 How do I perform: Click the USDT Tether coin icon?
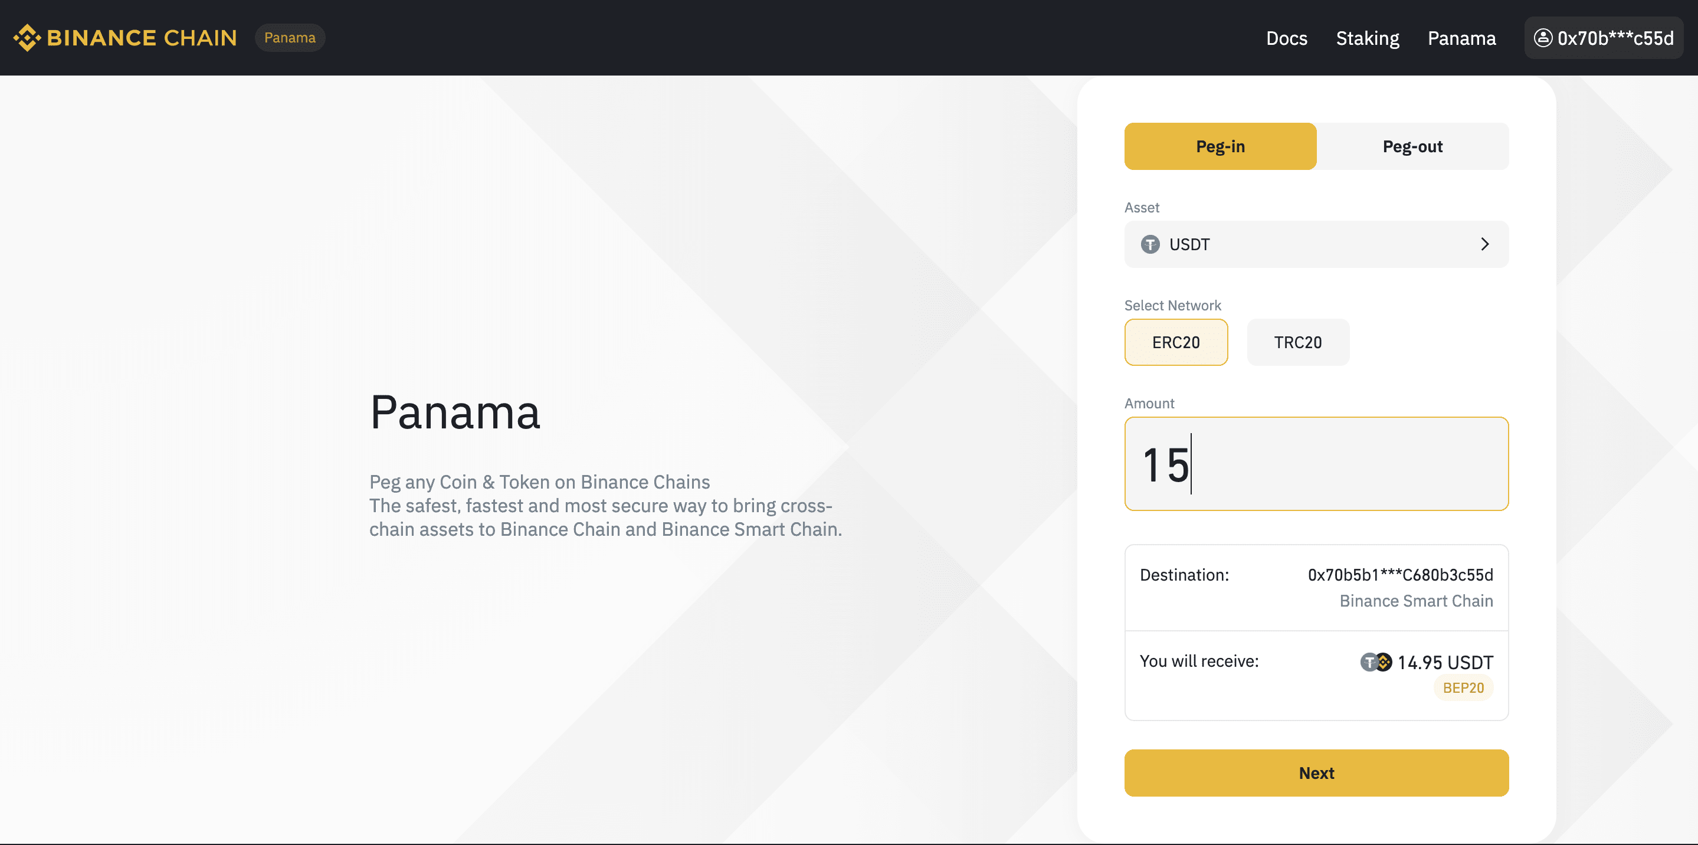point(1150,244)
